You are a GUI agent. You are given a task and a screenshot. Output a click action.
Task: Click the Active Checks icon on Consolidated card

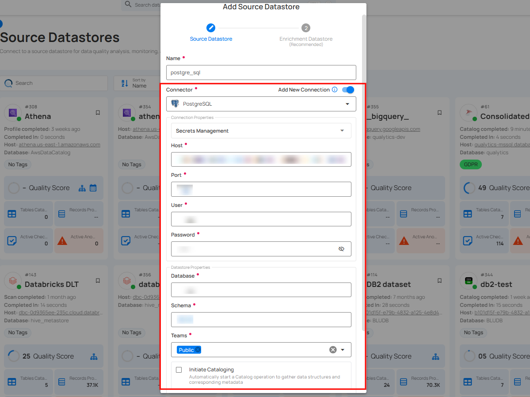click(467, 240)
